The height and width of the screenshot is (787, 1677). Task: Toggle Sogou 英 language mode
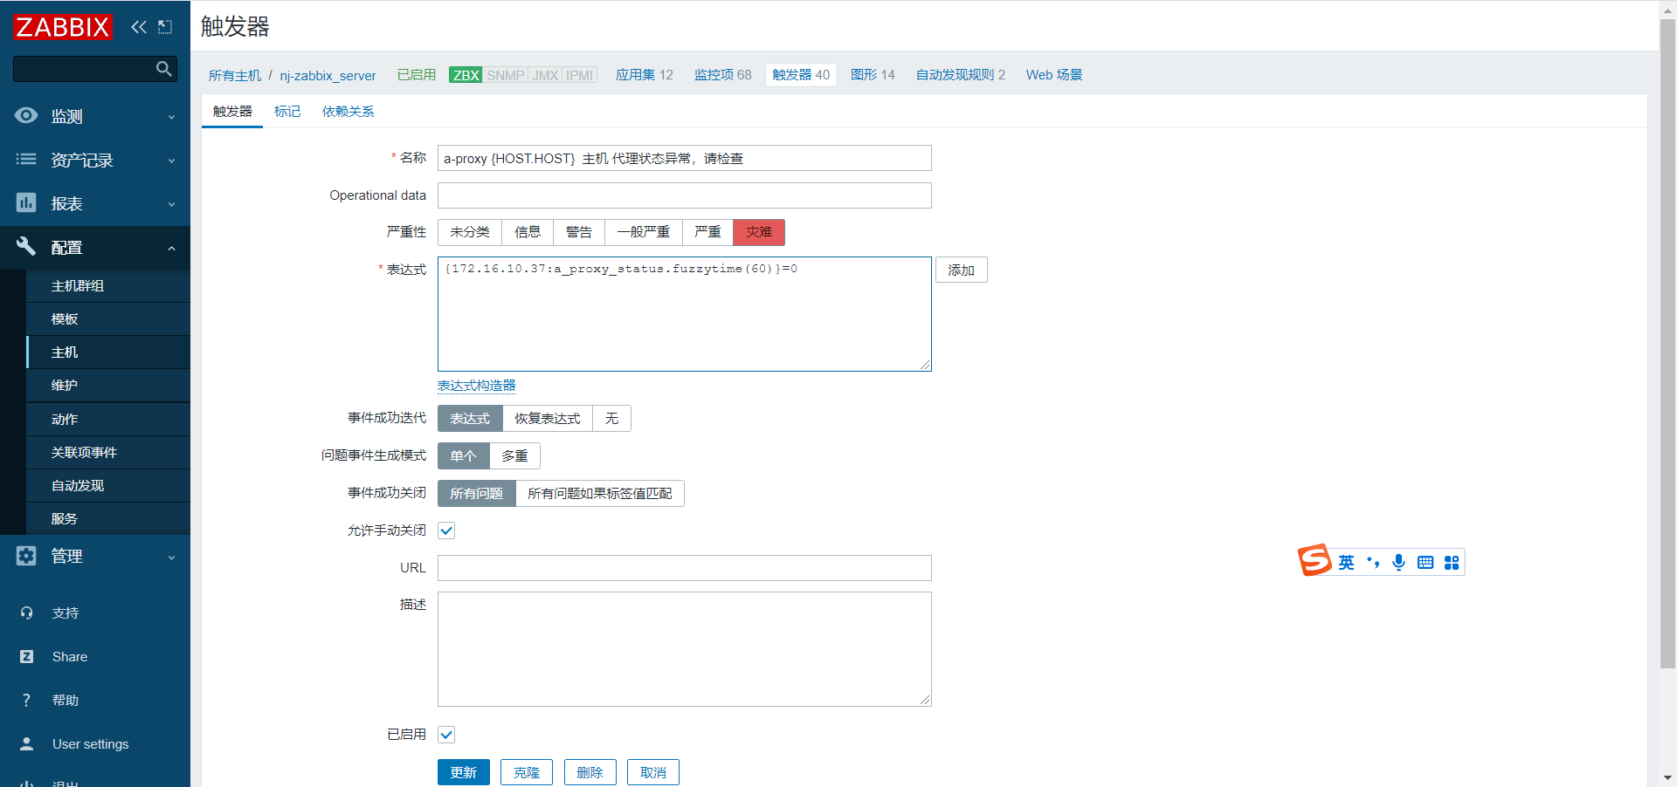[x=1346, y=563]
